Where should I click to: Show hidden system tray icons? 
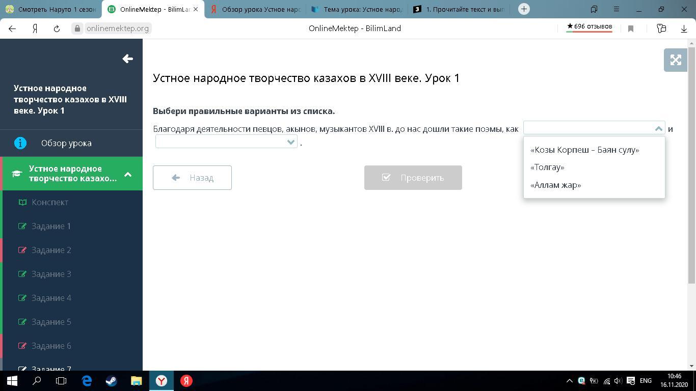[569, 381]
